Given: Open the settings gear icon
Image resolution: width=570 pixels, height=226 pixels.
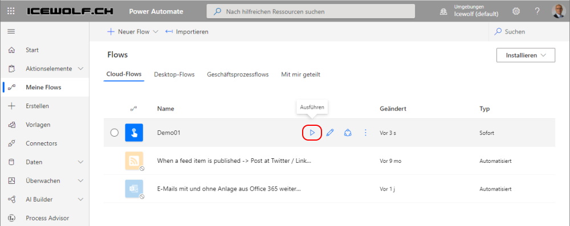Looking at the screenshot, I should [x=516, y=11].
